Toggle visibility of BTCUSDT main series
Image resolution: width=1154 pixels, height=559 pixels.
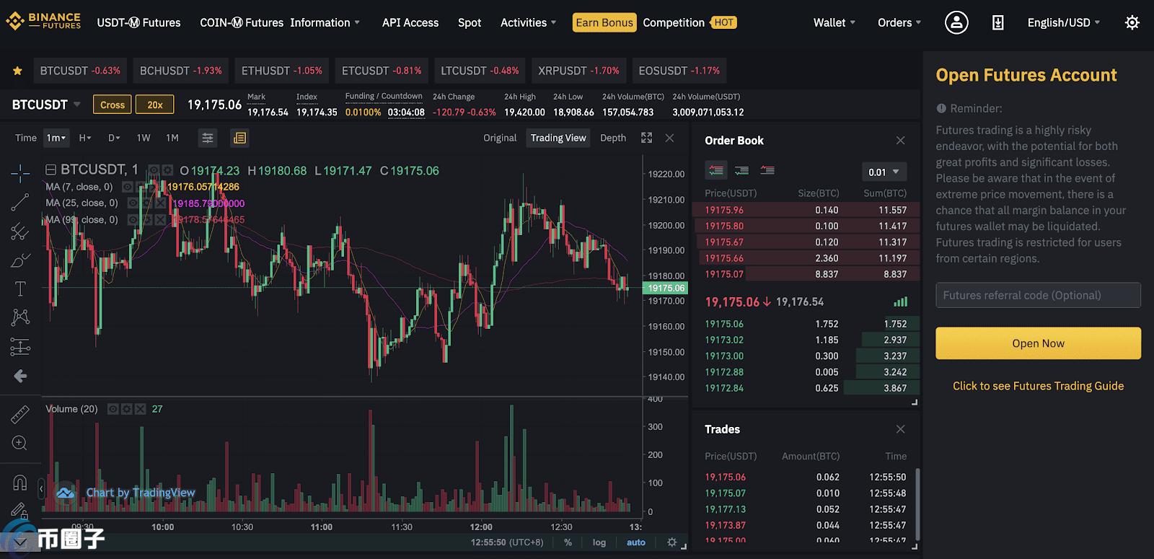click(x=154, y=170)
